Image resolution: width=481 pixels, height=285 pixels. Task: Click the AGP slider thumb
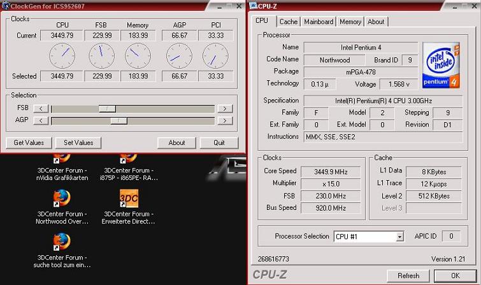click(x=118, y=121)
